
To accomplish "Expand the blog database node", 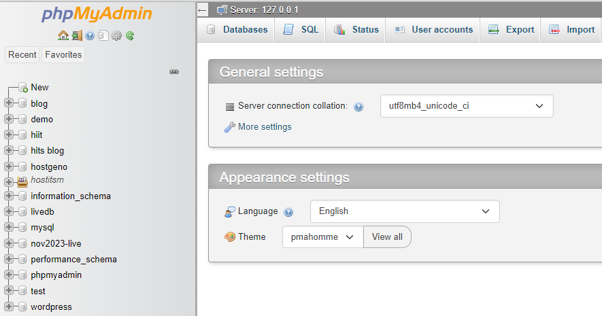I will (8, 103).
